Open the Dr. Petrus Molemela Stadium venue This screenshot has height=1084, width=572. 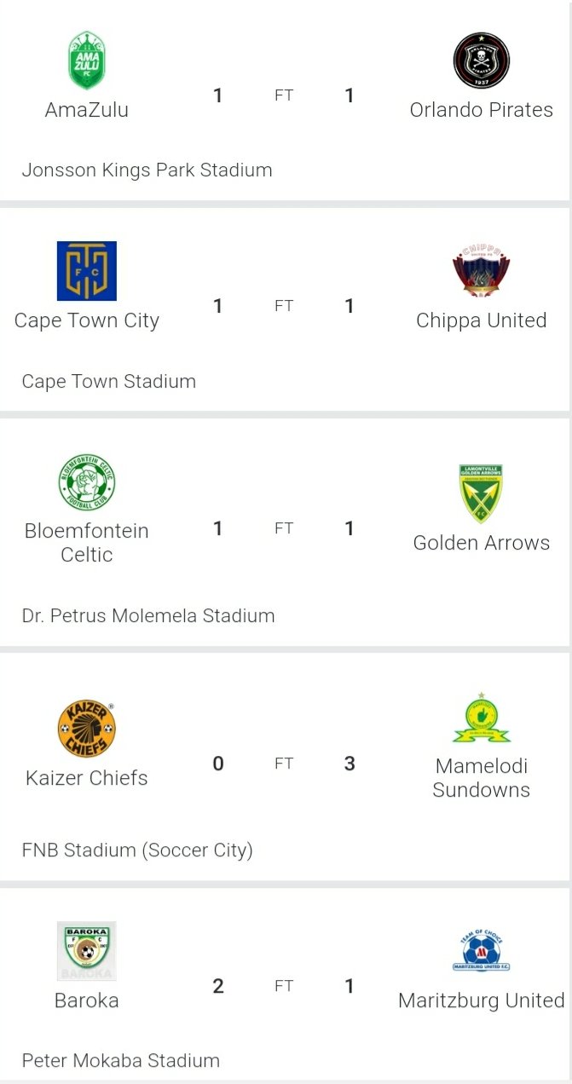[x=148, y=615]
